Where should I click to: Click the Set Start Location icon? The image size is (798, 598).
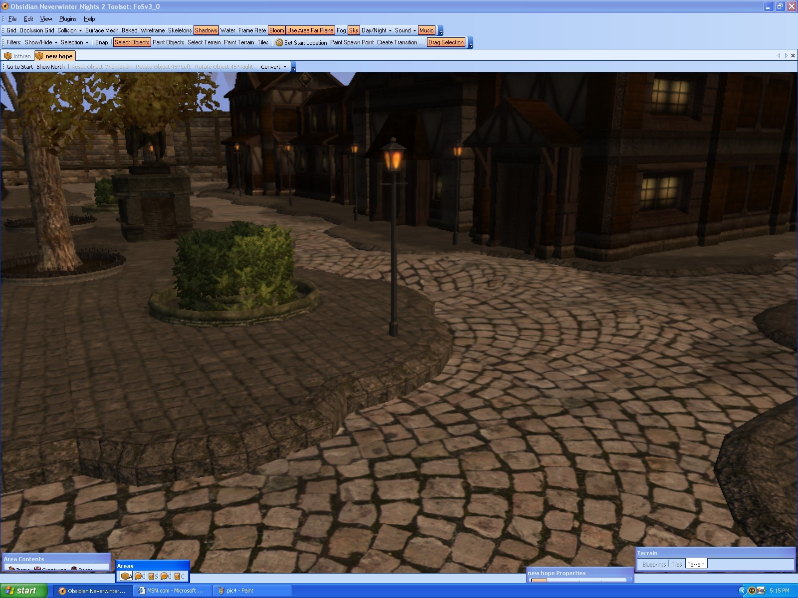tap(279, 43)
